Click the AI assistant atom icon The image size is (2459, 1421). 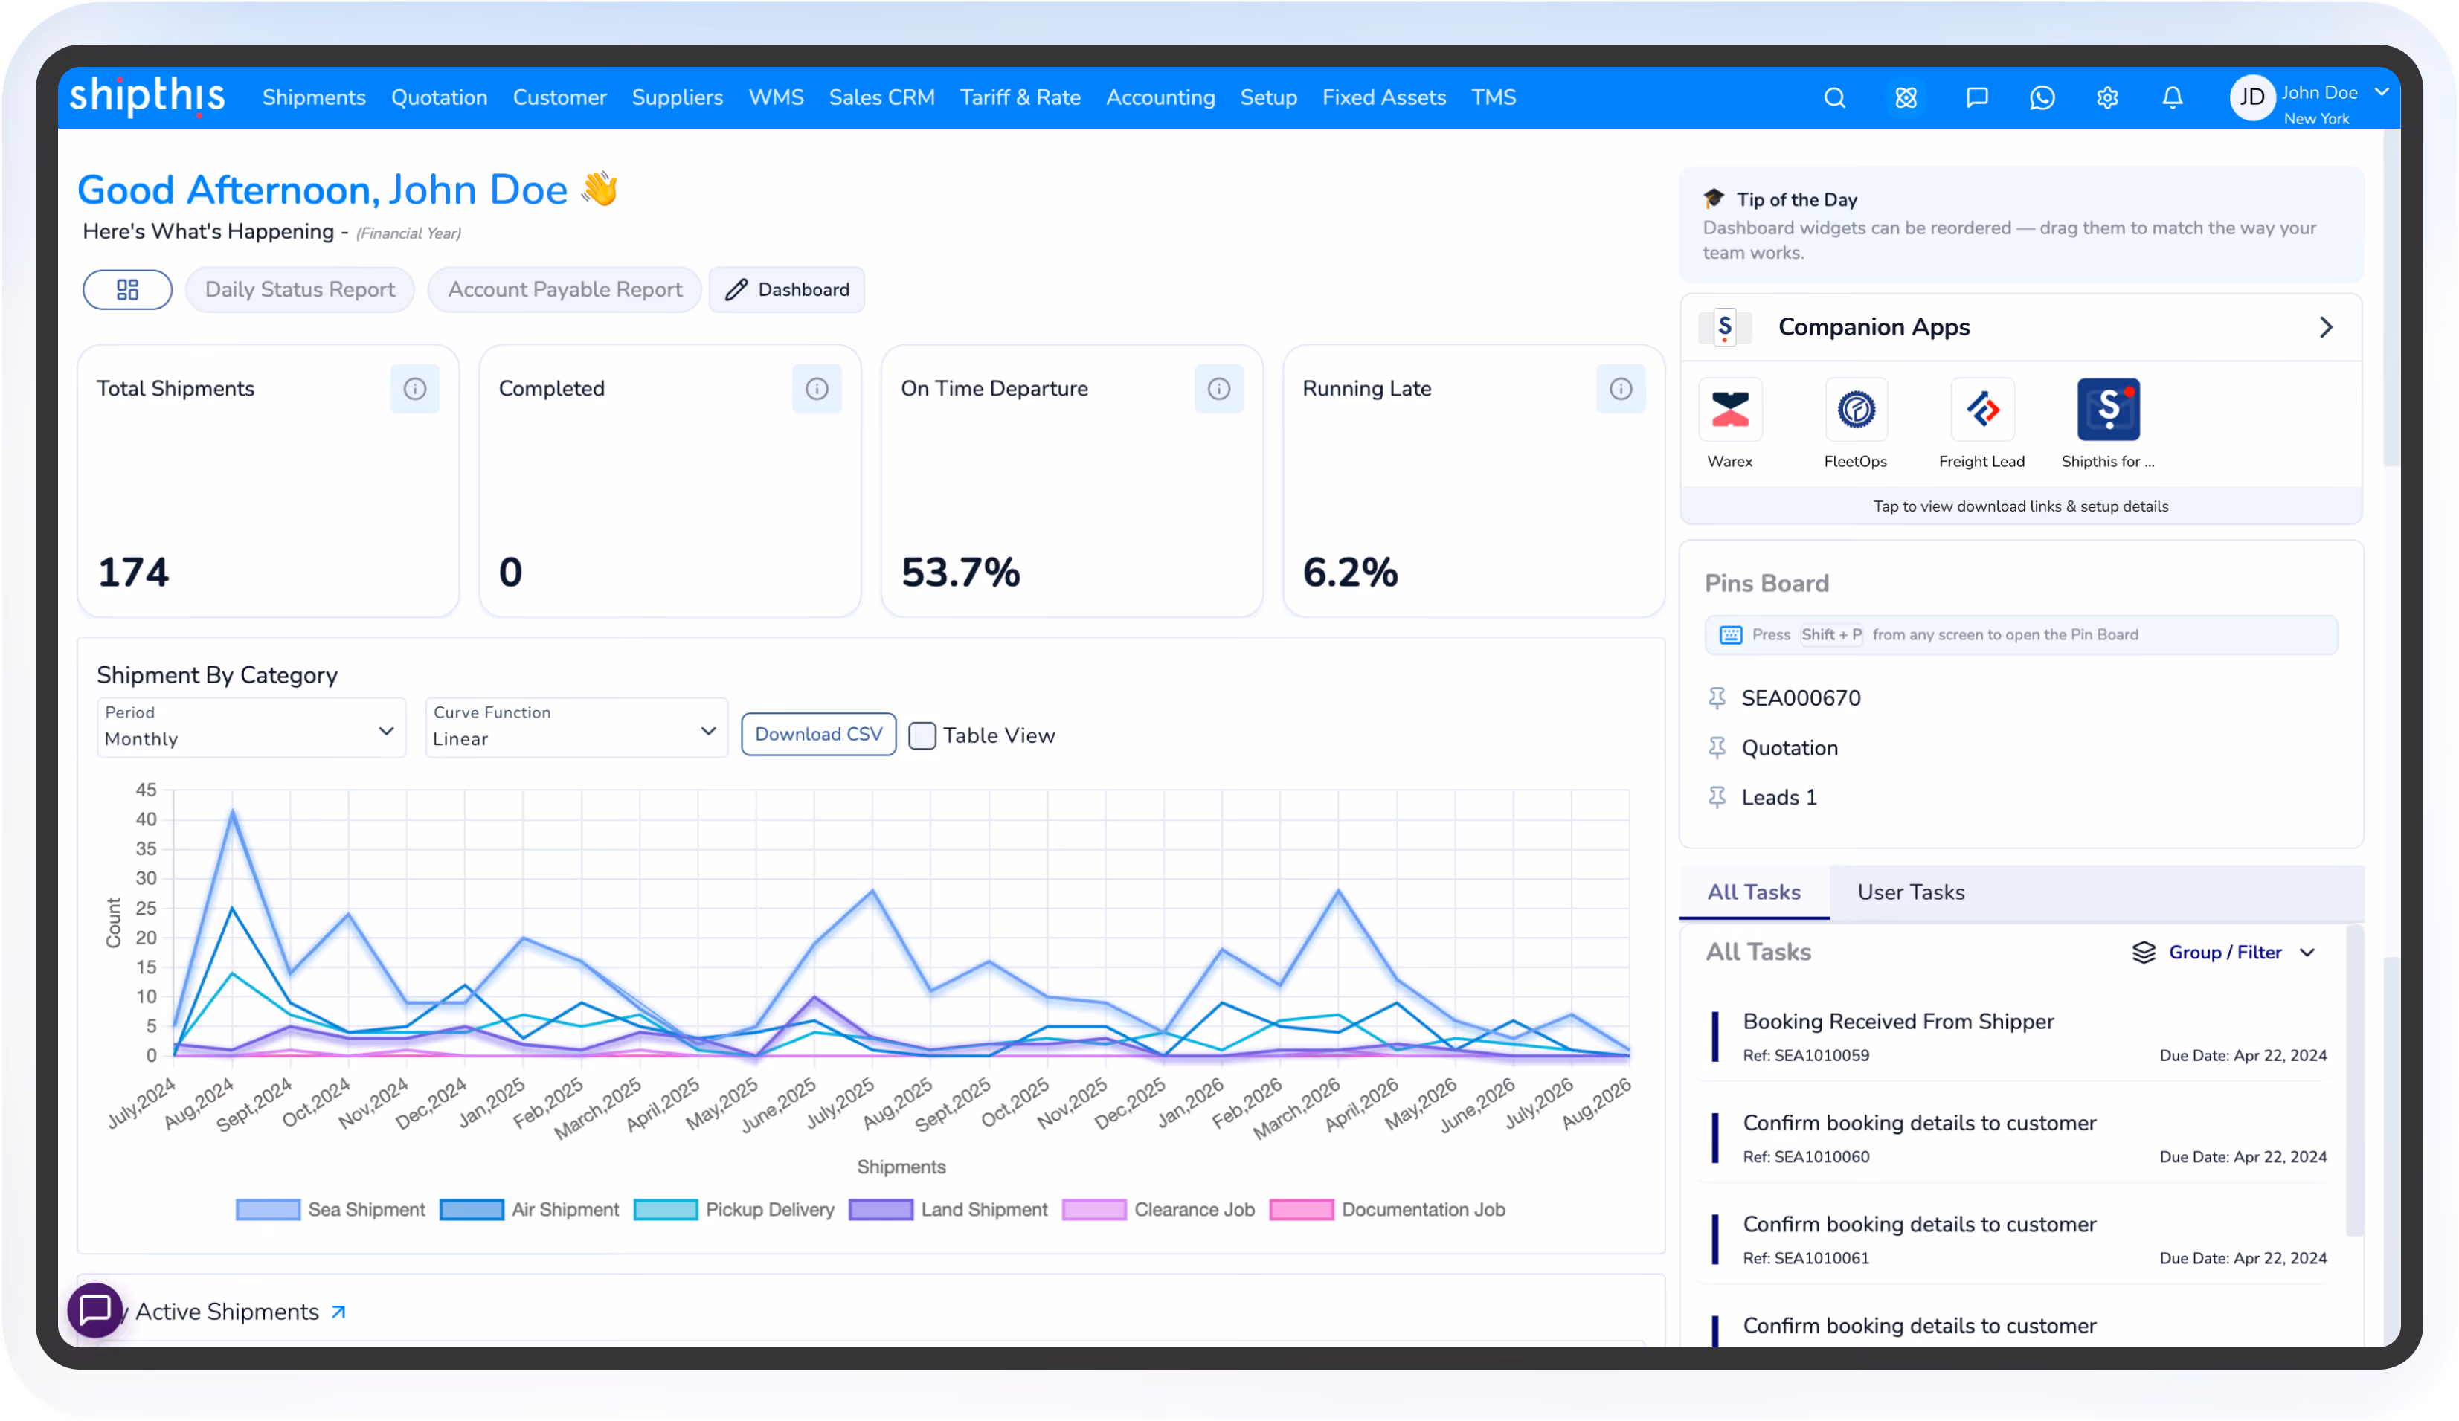(x=1905, y=97)
